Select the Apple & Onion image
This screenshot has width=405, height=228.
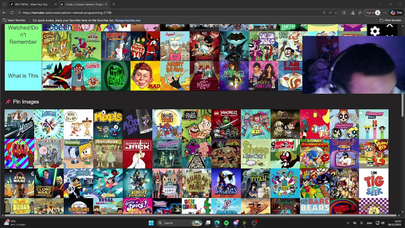[x=175, y=46]
